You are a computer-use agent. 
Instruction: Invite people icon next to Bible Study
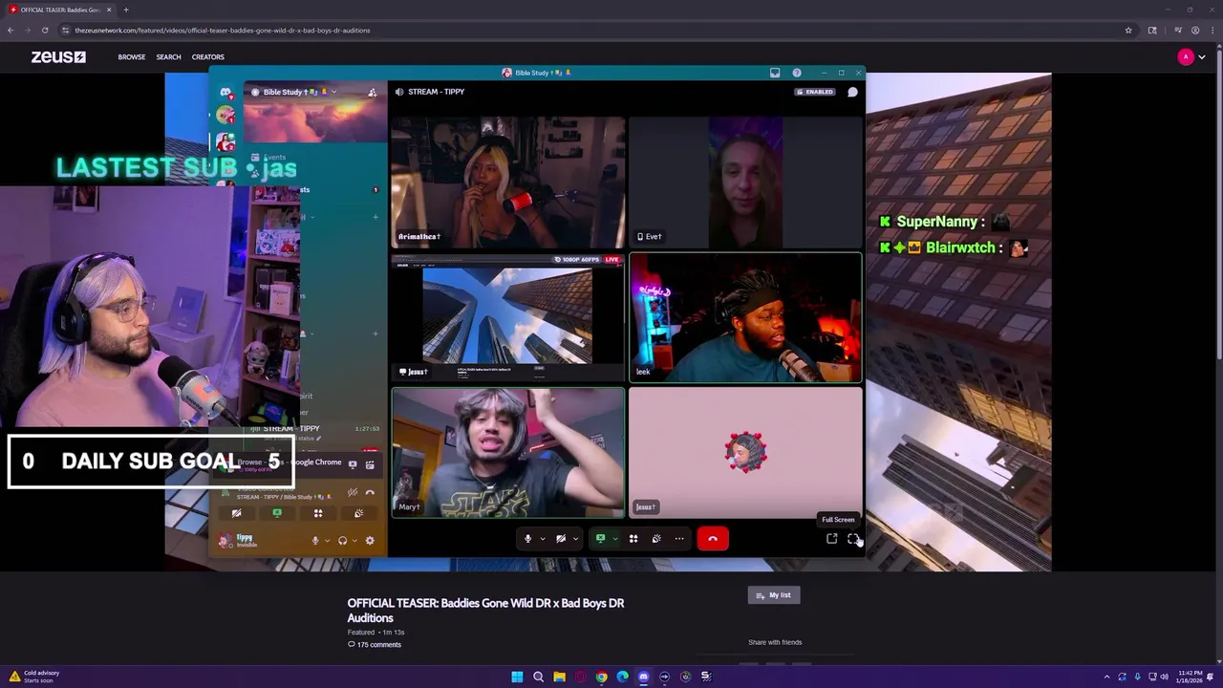tap(373, 93)
